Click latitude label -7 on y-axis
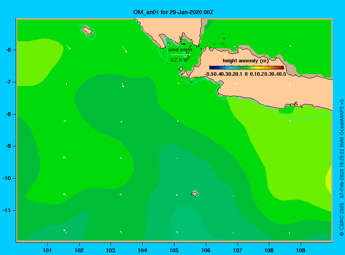345x255 pixels. [8, 82]
